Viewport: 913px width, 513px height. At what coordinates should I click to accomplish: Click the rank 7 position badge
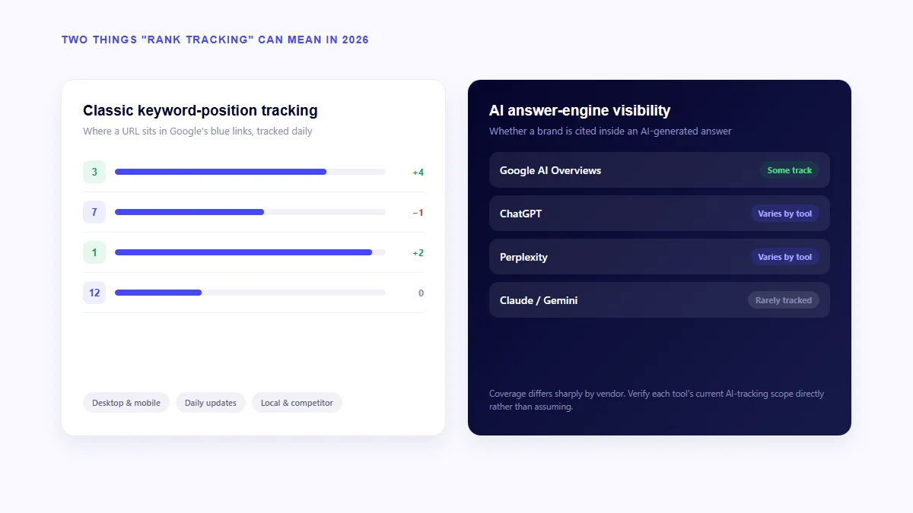point(94,212)
